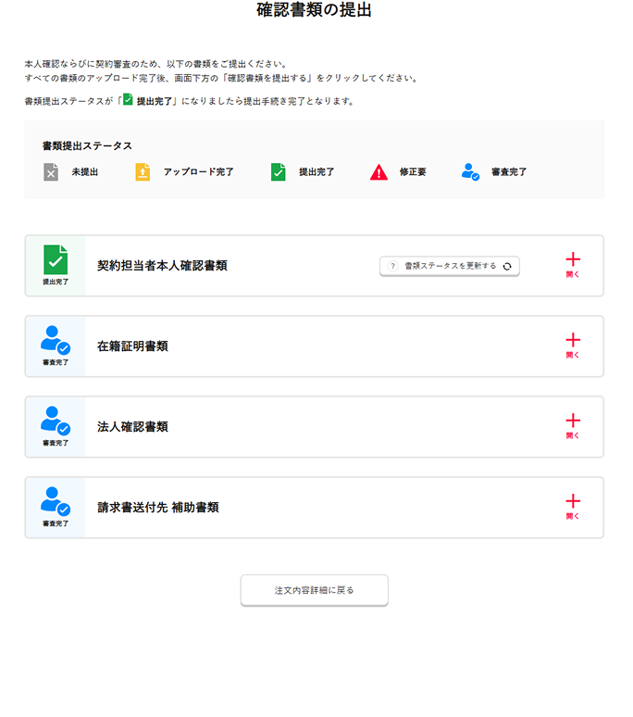Click the 注文内容詳細に戻る button
Viewport: 633px width, 717px height.
(315, 590)
